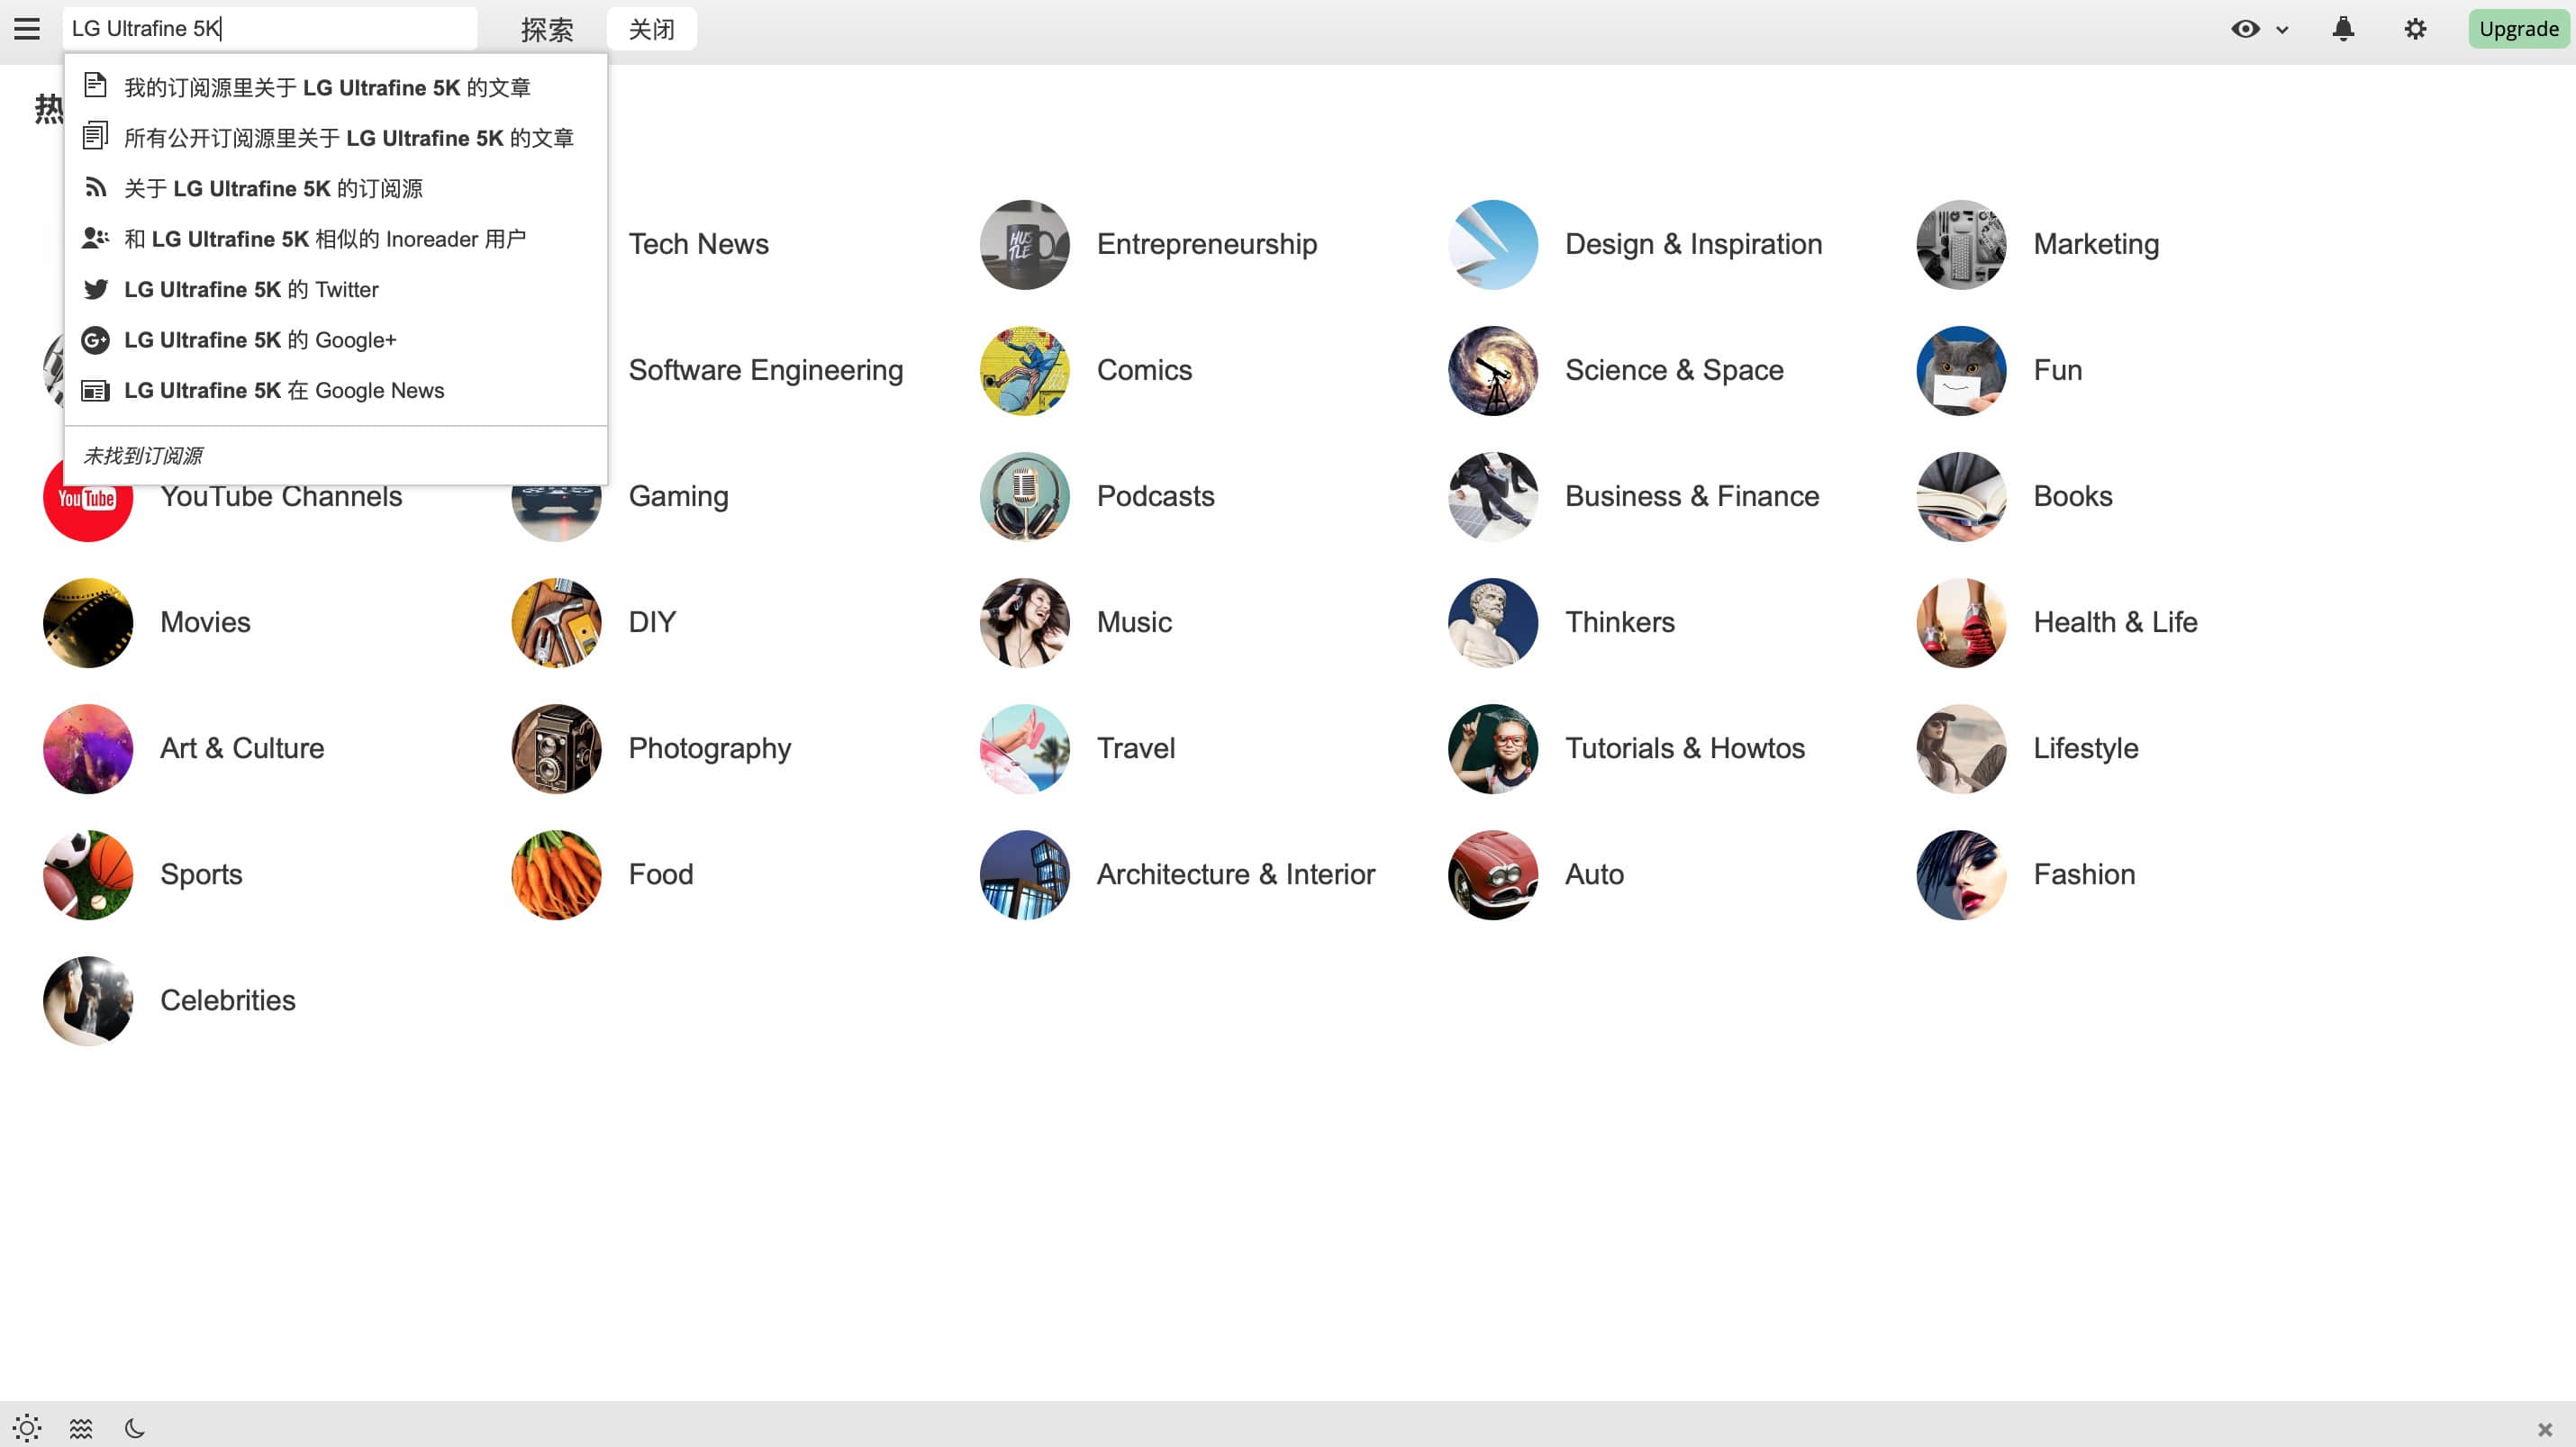Click the Fashion category label
Screen dimensions: 2576x1447
[2084, 875]
